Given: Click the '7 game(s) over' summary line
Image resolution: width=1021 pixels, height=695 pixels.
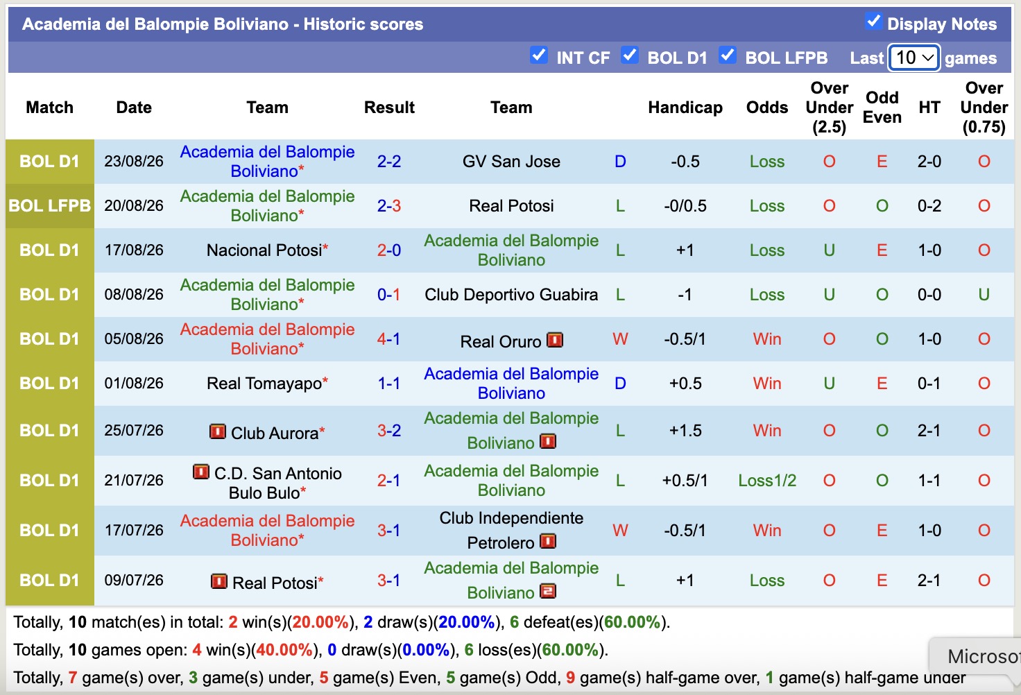Looking at the screenshot, I should 489,678.
